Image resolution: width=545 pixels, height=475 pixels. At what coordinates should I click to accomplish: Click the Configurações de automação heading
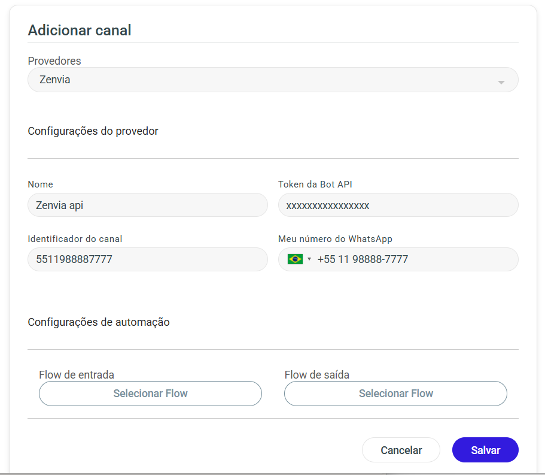99,322
